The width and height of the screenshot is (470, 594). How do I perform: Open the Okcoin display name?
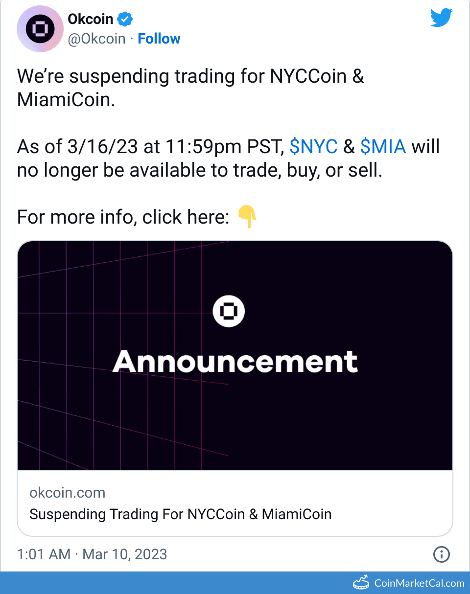point(91,20)
